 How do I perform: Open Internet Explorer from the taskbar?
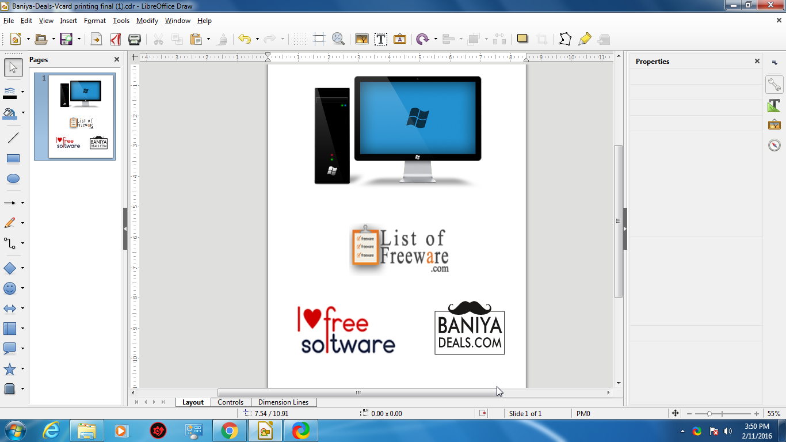[51, 430]
